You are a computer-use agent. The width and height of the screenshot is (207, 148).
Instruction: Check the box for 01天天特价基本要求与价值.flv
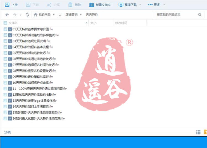click(5, 29)
